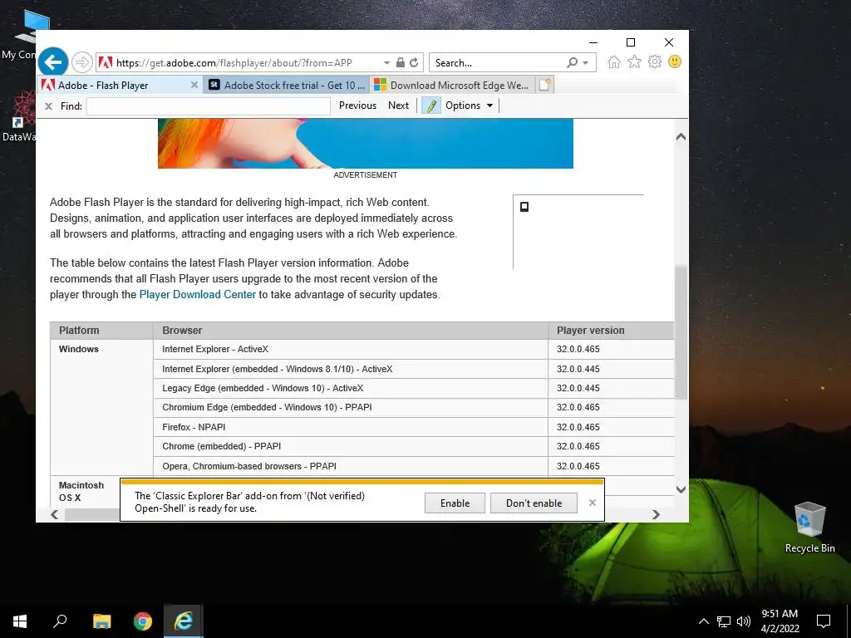Open the Find Options dropdown
Viewport: 851px width, 638px height.
pyautogui.click(x=470, y=106)
